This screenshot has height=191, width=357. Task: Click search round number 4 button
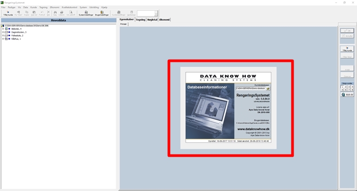(352, 87)
